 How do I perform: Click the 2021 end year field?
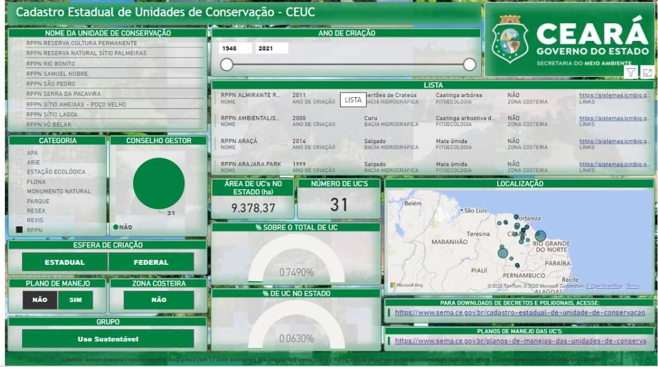click(x=272, y=48)
